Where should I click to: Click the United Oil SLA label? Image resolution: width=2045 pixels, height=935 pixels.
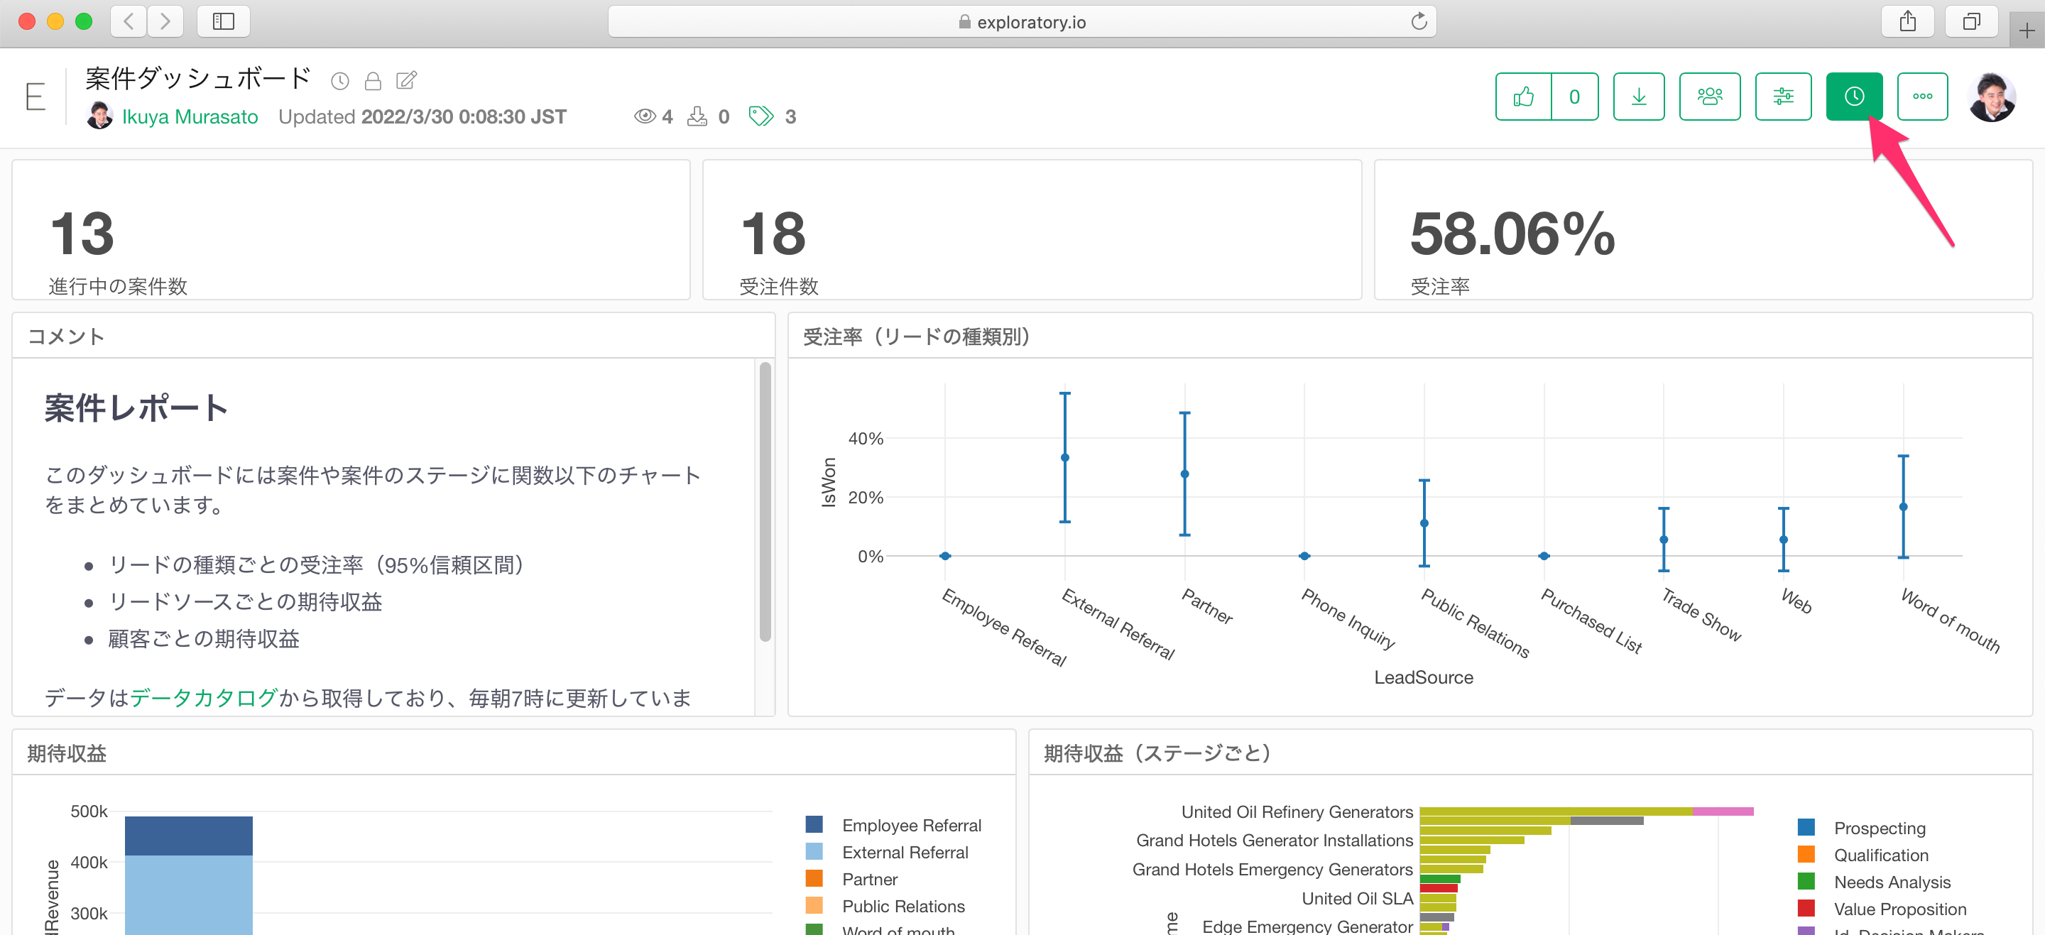[x=1358, y=897]
